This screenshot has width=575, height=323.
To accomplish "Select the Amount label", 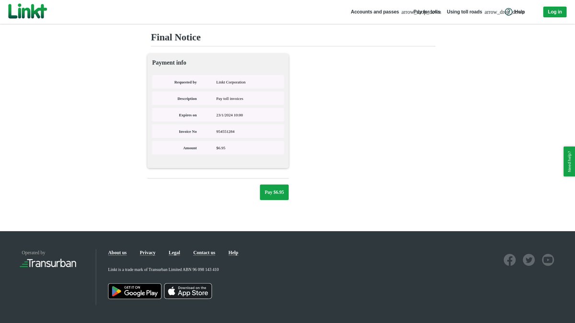I will point(190,148).
